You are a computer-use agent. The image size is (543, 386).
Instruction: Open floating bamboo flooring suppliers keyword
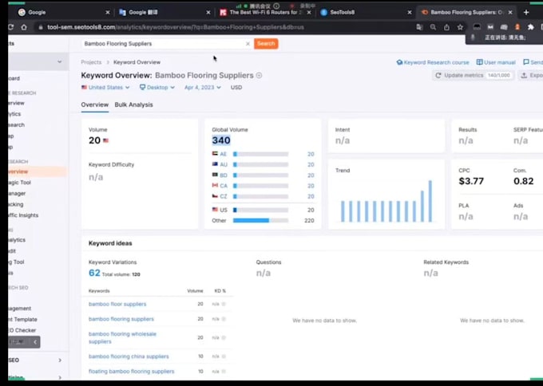131,371
